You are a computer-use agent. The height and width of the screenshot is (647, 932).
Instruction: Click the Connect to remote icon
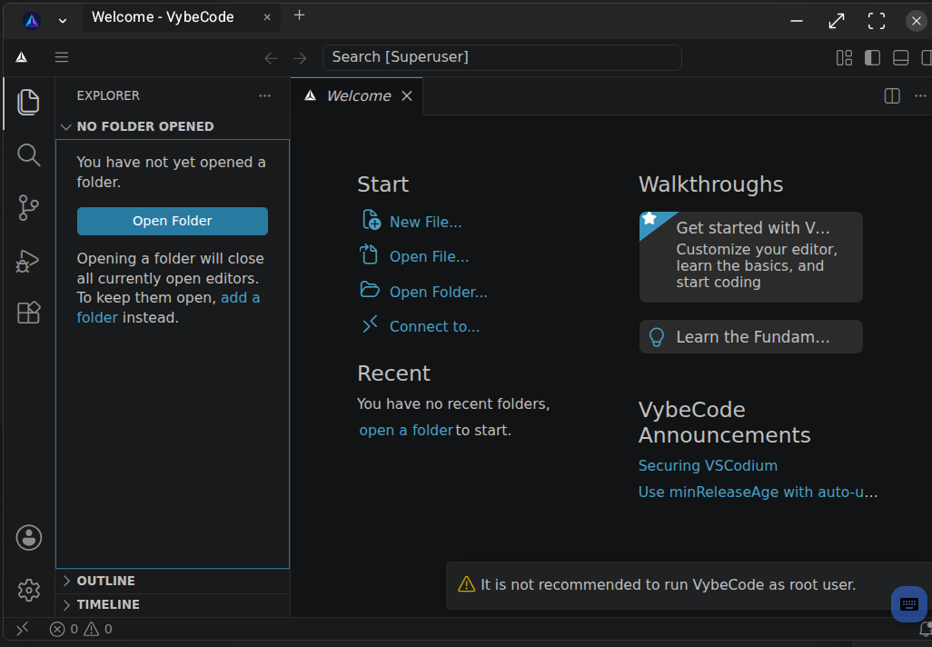pos(371,324)
